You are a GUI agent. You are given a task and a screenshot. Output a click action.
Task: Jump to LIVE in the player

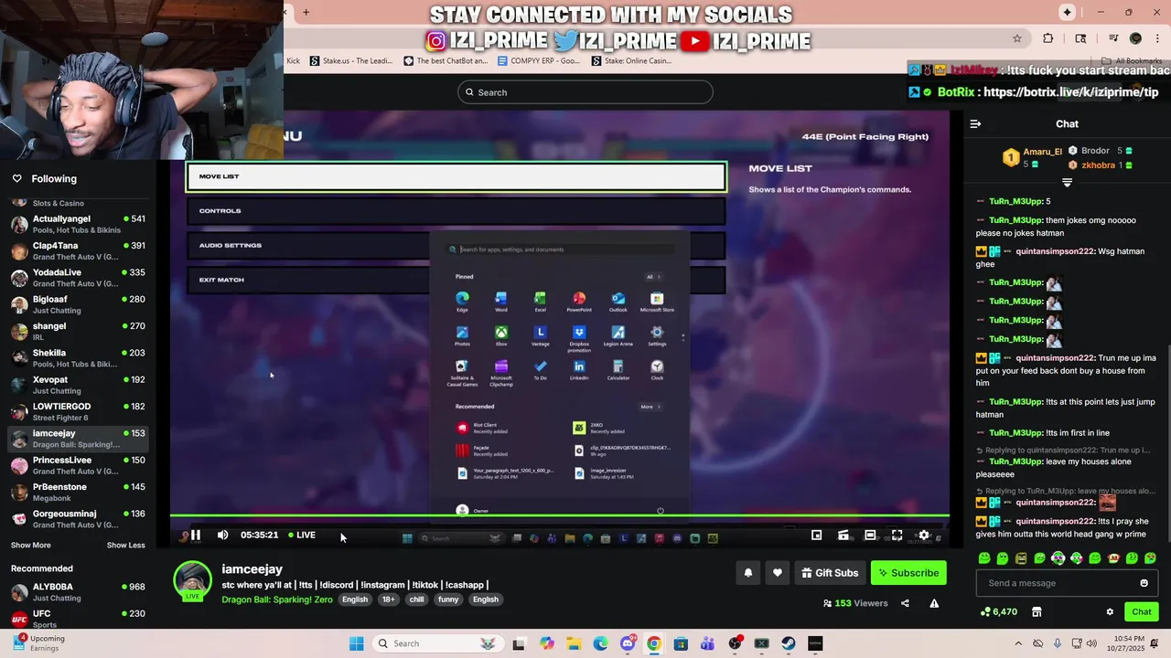click(x=302, y=536)
